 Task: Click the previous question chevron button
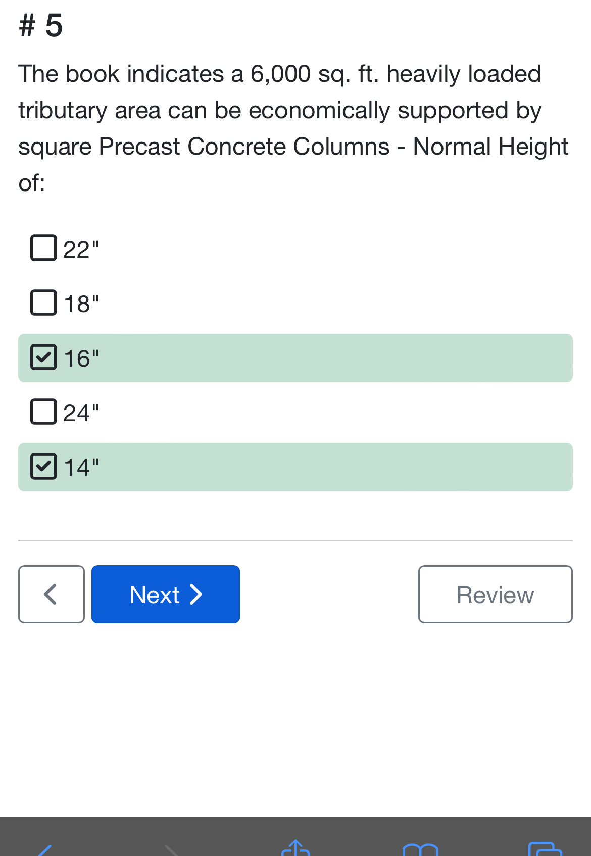click(x=51, y=594)
